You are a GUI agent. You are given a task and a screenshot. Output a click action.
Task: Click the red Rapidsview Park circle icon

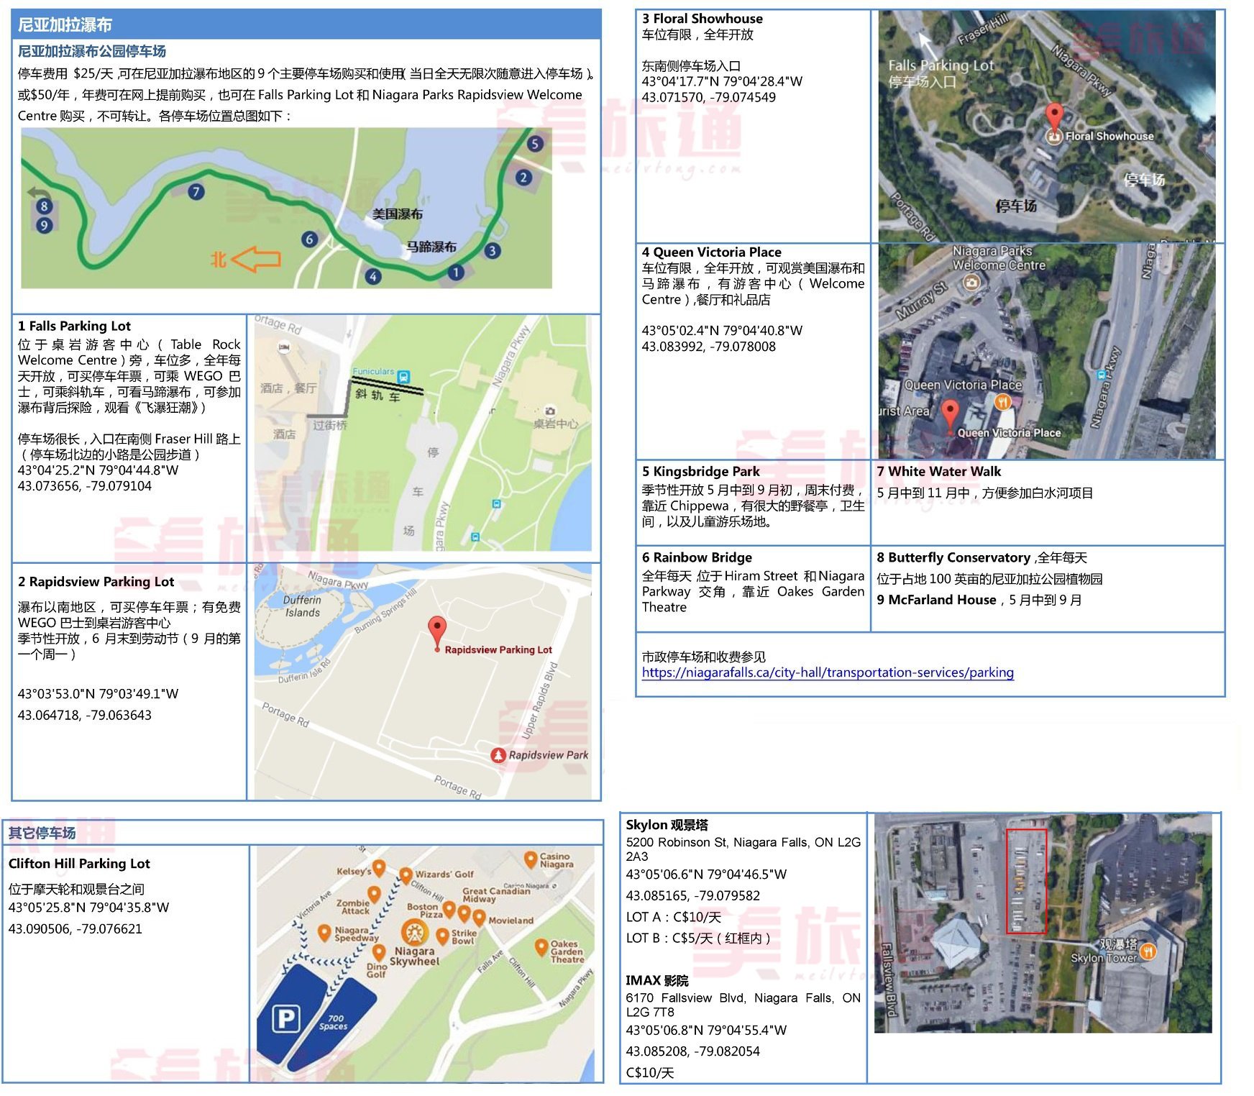(498, 755)
